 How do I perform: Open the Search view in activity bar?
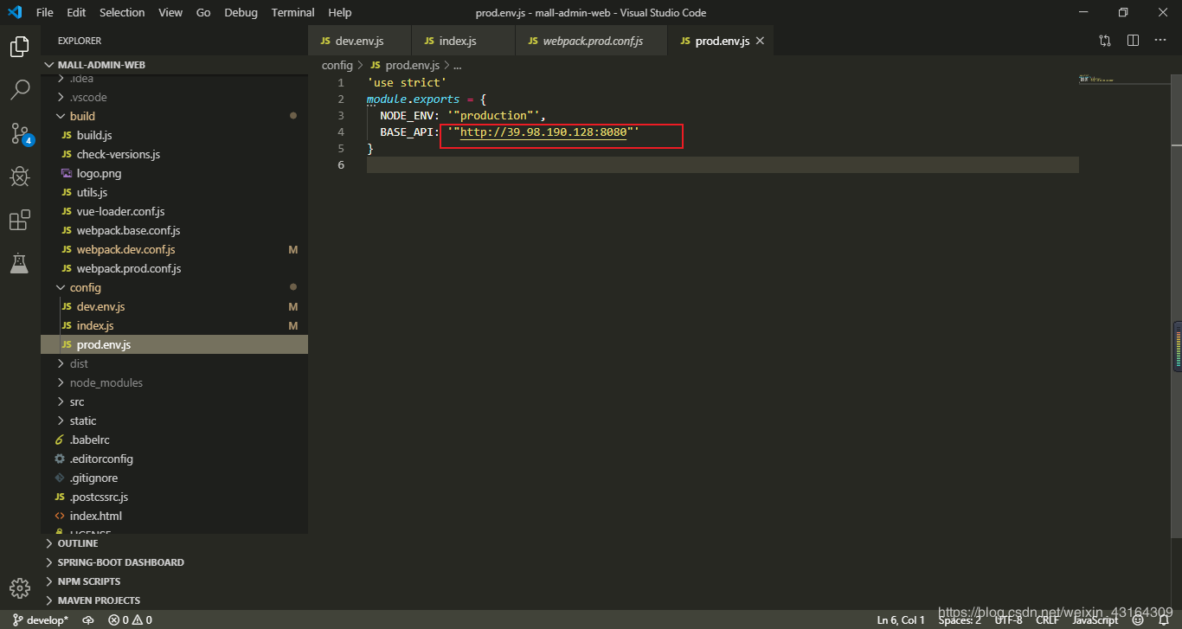pyautogui.click(x=20, y=89)
